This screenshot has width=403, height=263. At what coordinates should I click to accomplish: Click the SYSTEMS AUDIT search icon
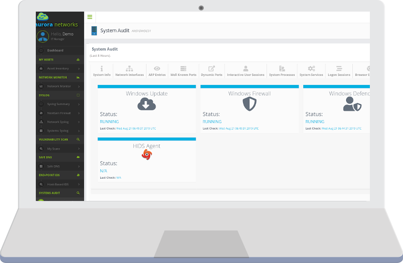[78, 193]
